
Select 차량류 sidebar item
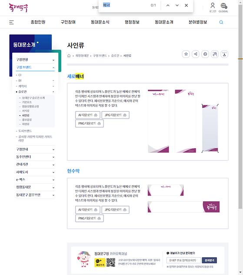[x=26, y=124]
